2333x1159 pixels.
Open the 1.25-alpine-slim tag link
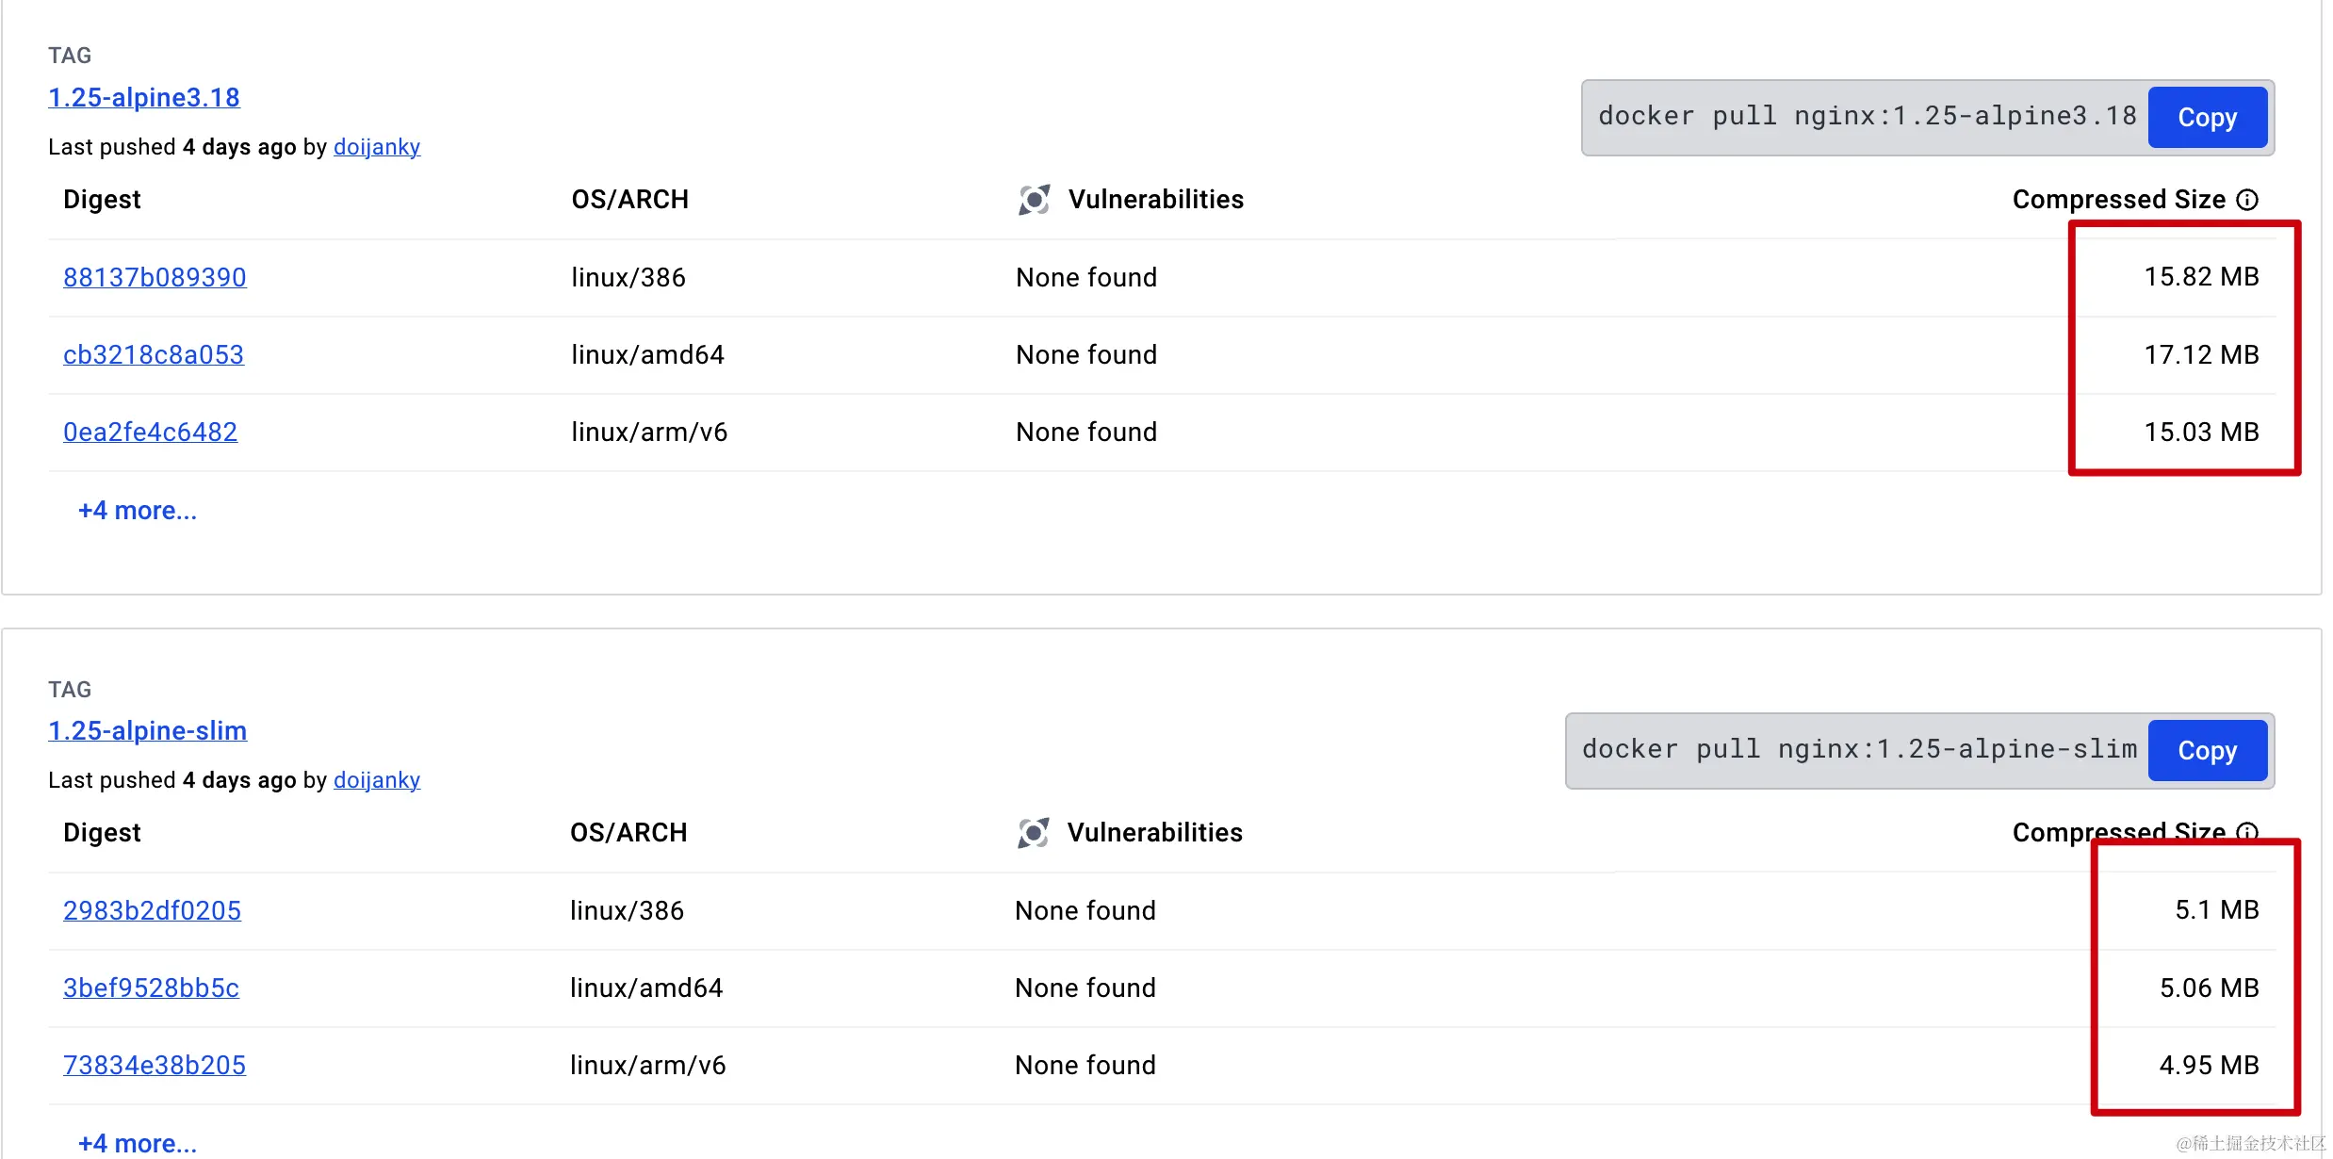[x=148, y=731]
